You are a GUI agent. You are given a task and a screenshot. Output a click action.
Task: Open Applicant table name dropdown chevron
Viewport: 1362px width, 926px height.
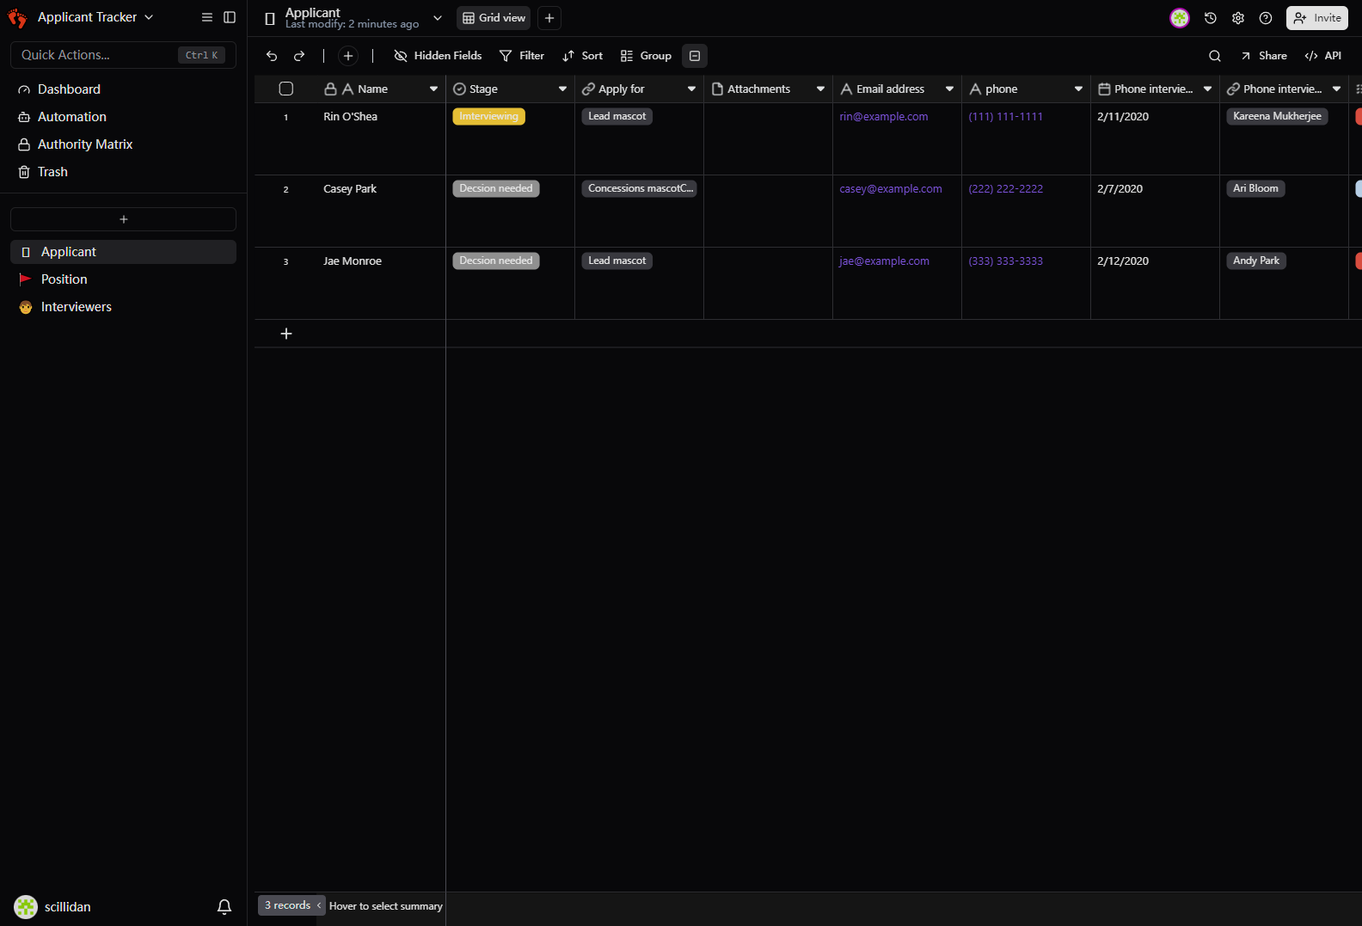[438, 18]
